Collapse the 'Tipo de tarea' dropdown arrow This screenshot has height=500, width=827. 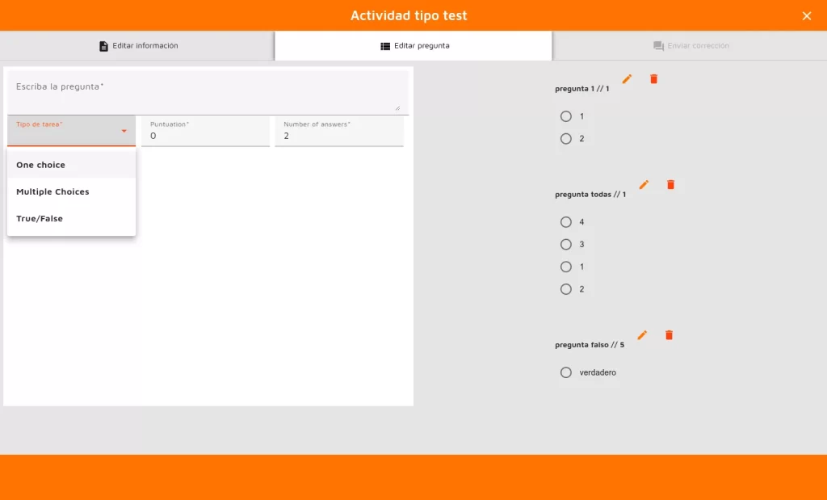click(x=124, y=131)
